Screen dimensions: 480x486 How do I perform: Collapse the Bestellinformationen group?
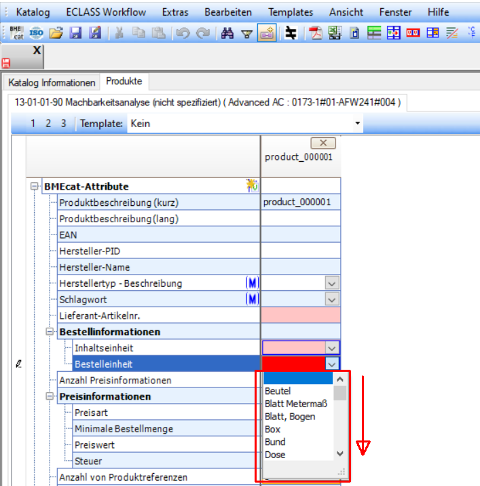click(x=50, y=332)
